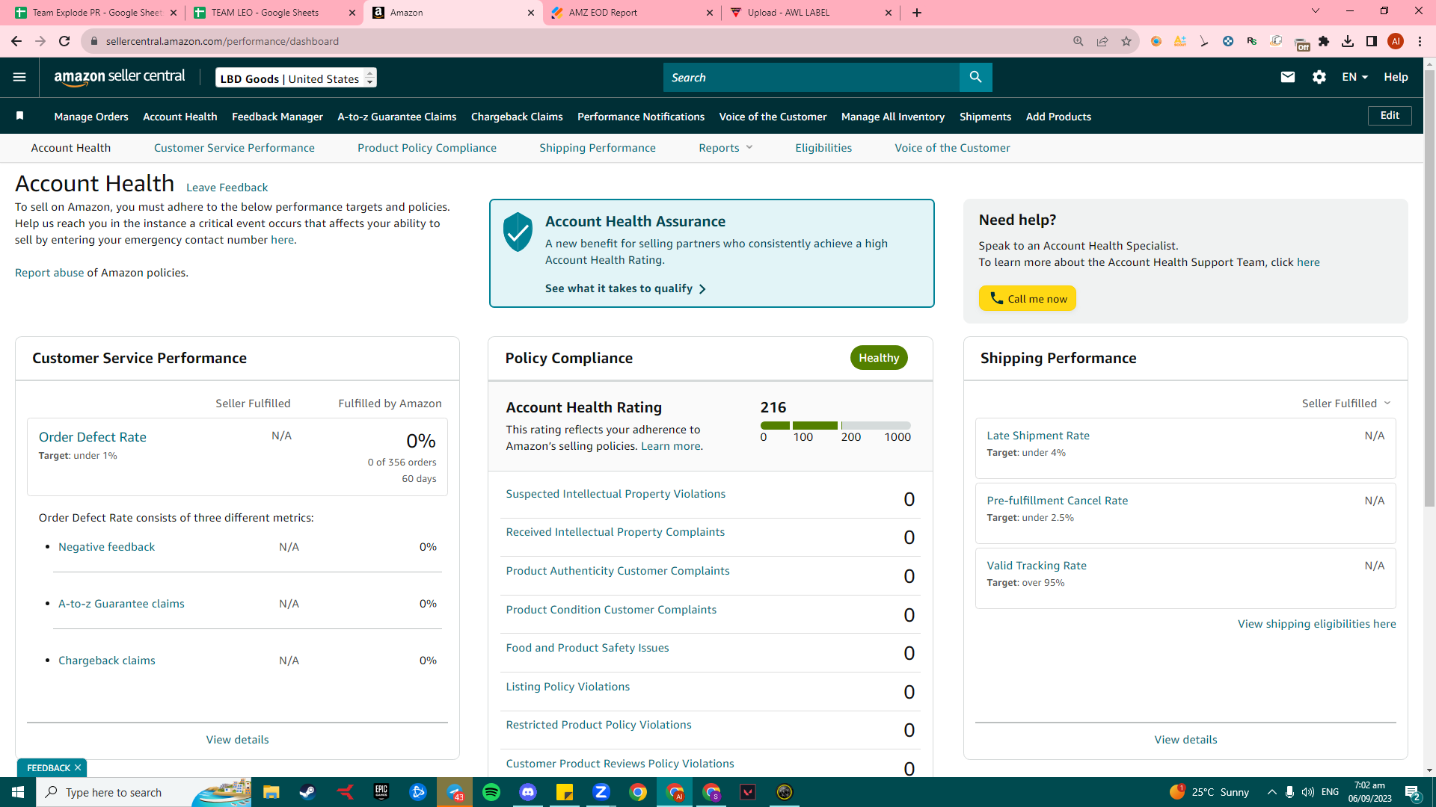Open Suspected Intellectual Property Violations
Screen dimensions: 1436x807
coord(616,494)
